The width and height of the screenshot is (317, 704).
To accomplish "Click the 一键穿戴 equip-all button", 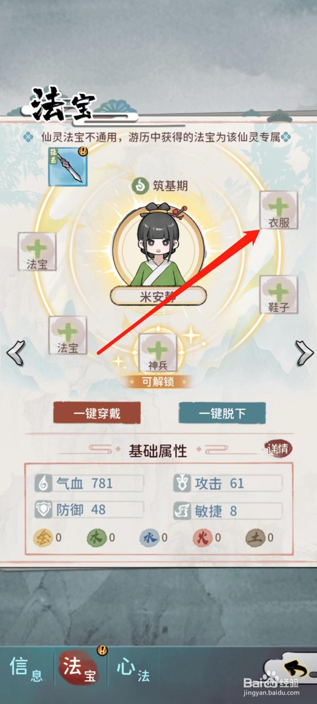I will (97, 413).
